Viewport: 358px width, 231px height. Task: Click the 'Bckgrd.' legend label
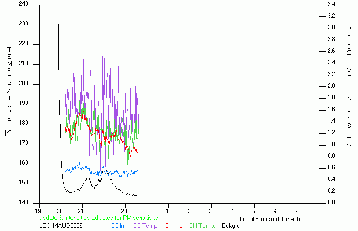[231, 225]
